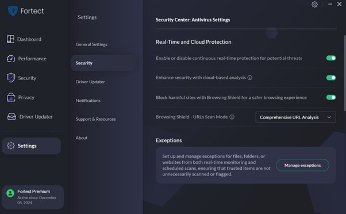
Task: Open info icon beside cloud-based analysis
Action: [x=250, y=78]
